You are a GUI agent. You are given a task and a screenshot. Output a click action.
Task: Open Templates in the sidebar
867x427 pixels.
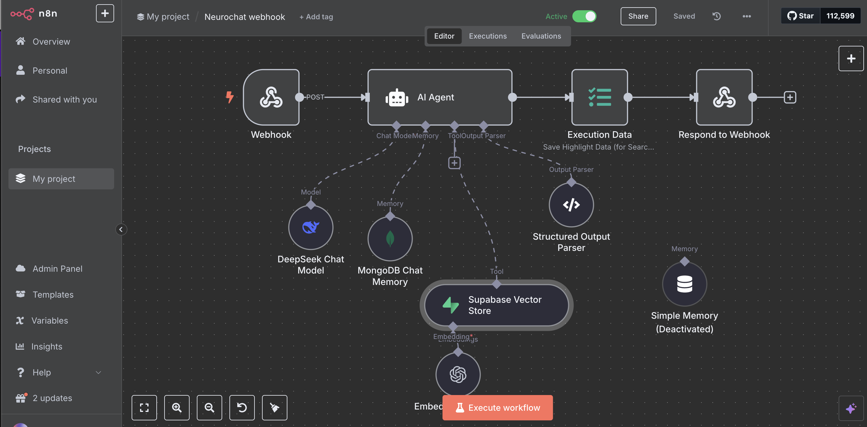pyautogui.click(x=53, y=294)
